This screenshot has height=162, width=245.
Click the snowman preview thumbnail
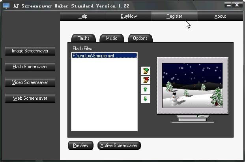193,85
